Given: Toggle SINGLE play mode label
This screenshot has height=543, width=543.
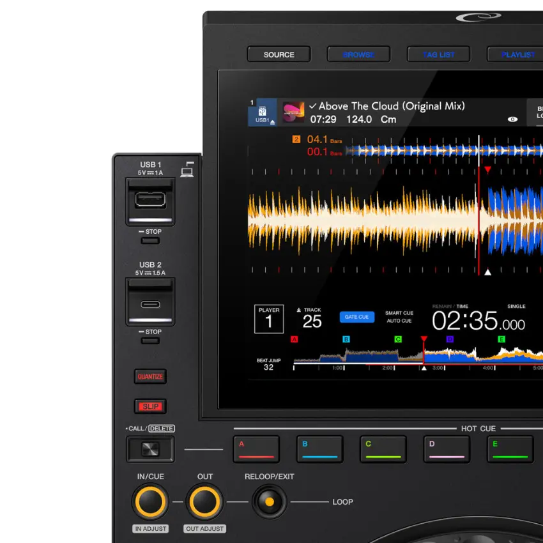Looking at the screenshot, I should (x=516, y=306).
